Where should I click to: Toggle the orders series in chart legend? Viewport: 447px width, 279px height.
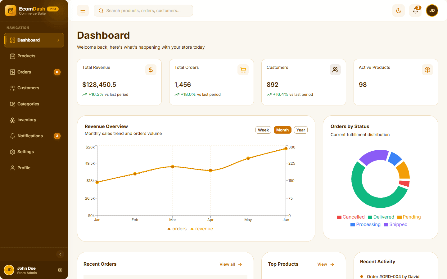click(177, 229)
